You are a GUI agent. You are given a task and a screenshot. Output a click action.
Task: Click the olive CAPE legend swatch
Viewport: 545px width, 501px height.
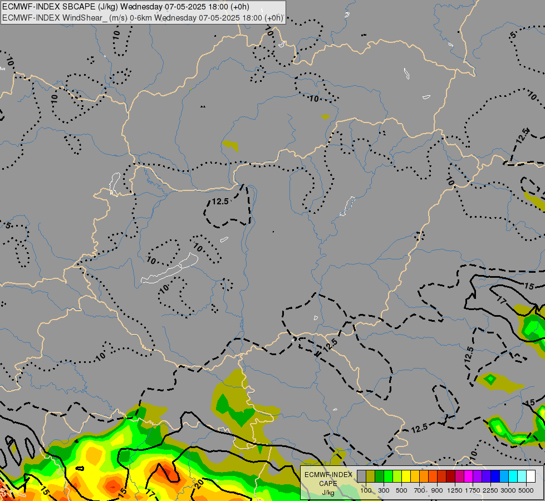(x=371, y=476)
